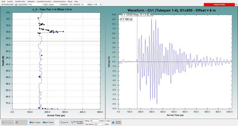Open the Waveform Plot menu
This screenshot has height=126, width=238.
coord(20,1)
